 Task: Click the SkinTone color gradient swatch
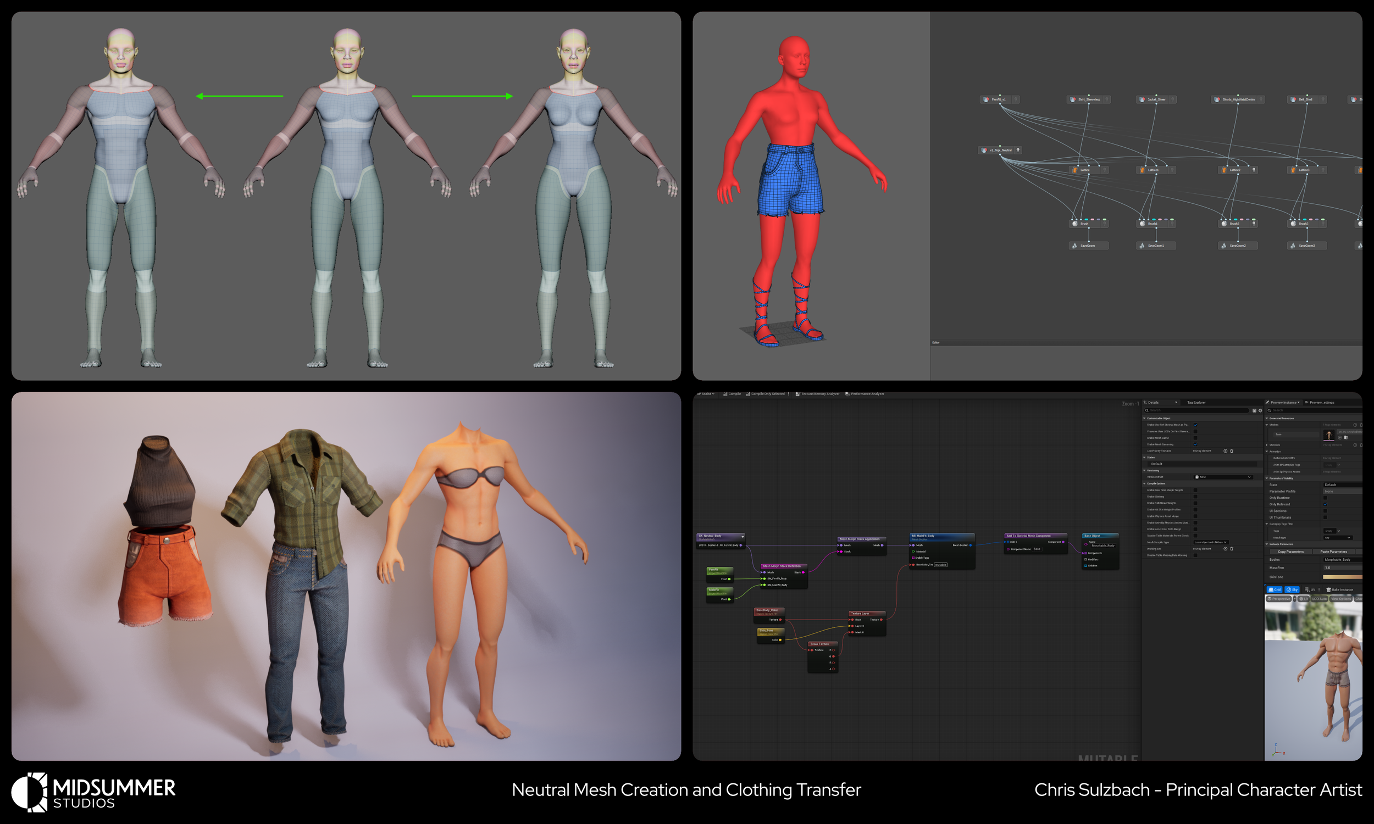[1342, 577]
